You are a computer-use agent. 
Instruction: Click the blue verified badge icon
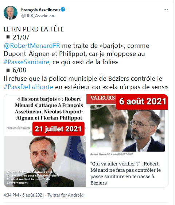[63, 10]
